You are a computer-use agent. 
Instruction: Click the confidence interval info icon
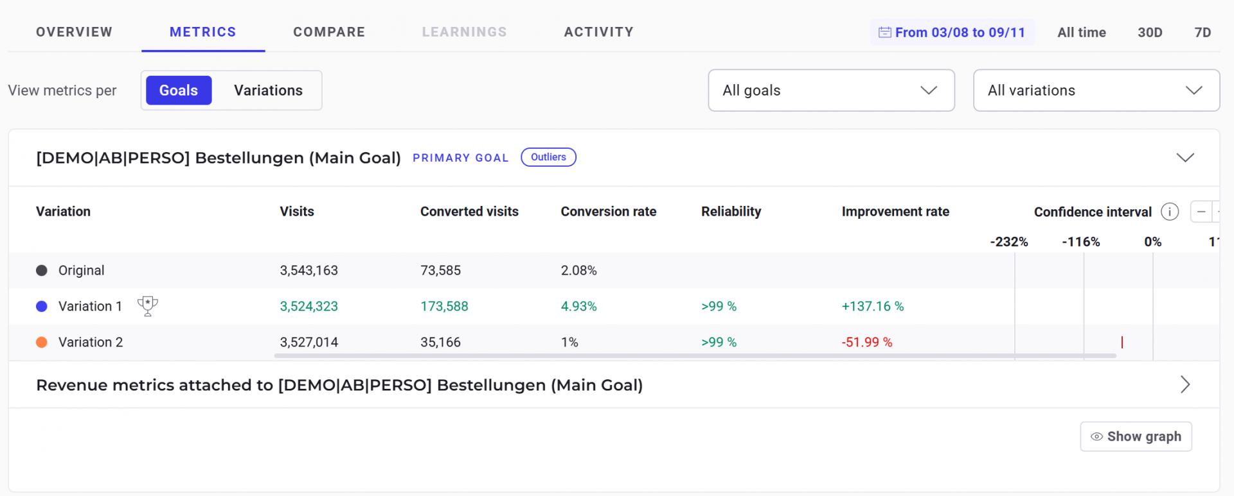[x=1170, y=212]
